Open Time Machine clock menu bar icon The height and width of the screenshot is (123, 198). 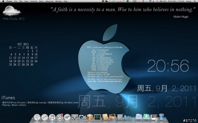143,1
